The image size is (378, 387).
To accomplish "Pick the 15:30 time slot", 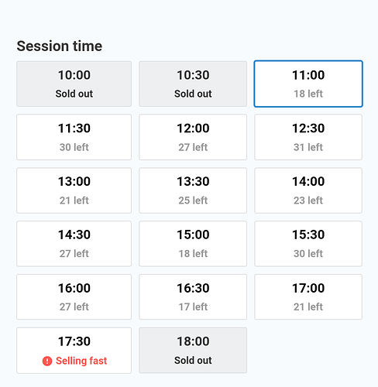I will point(308,244).
